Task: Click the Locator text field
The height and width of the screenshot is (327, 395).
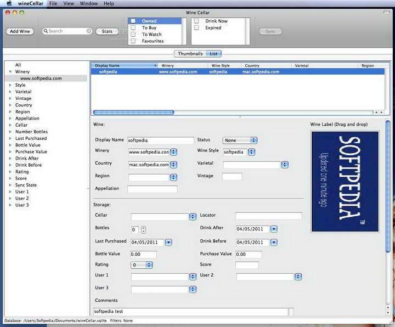Action: (268, 216)
